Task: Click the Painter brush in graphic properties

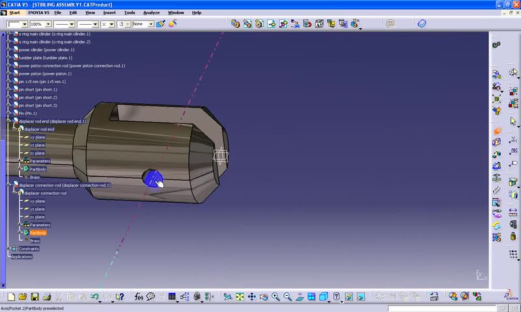Action: [160, 24]
